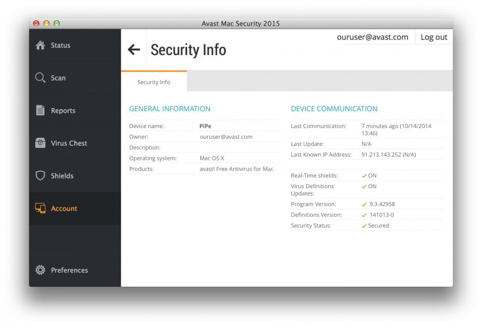Viewport: 482px width, 327px height.
Task: Click the Secured status value
Action: pos(378,226)
